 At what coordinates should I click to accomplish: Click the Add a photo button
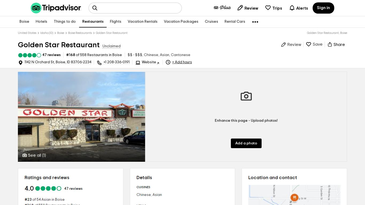coord(246,143)
